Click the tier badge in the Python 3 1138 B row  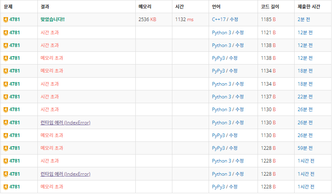coord(6,46)
